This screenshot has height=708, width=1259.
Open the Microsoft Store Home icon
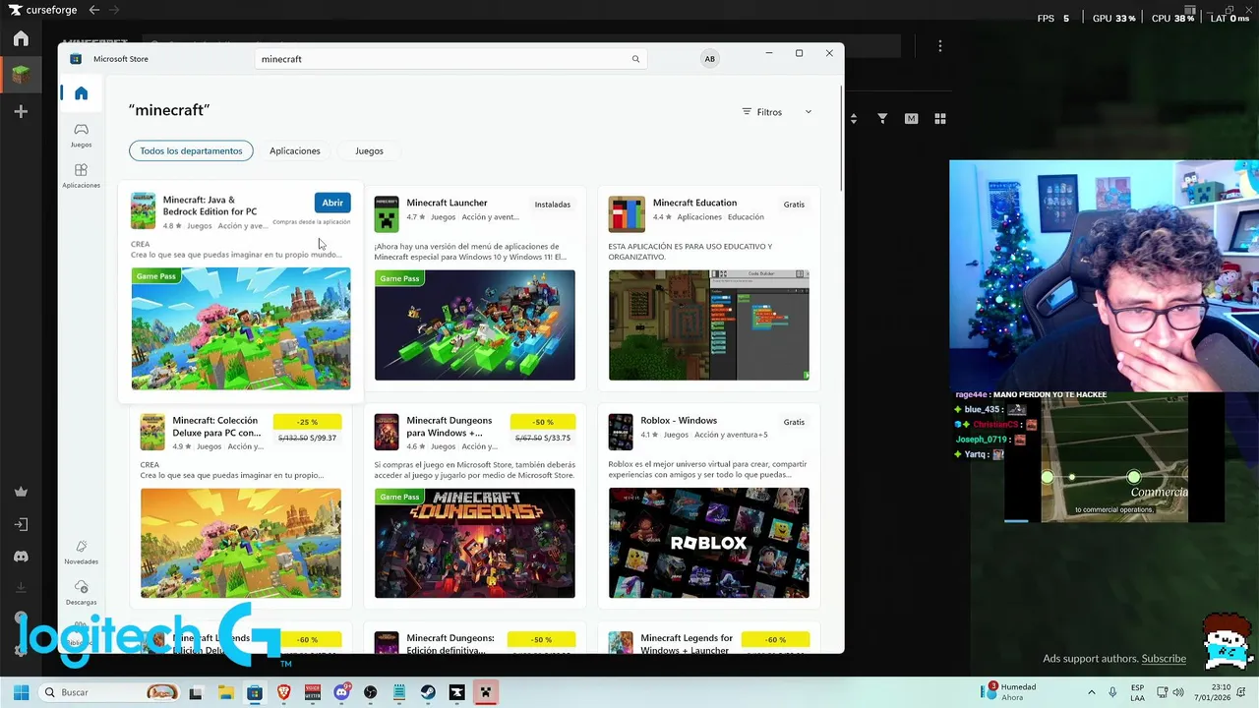point(81,93)
